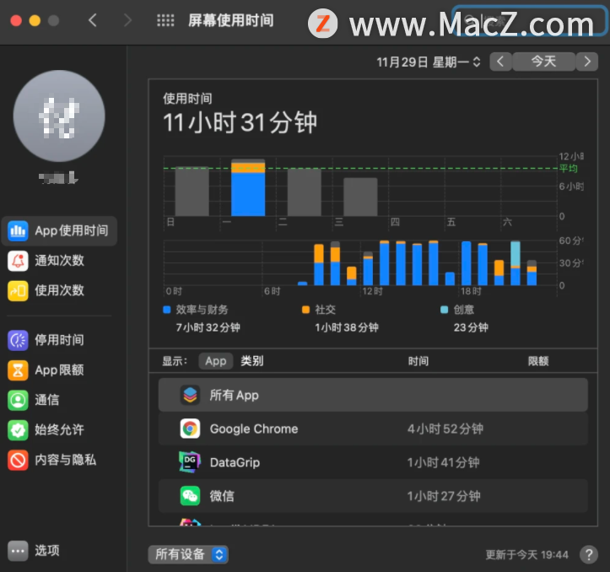This screenshot has width=610, height=572.
Task: Select 使用次数 in sidebar
Action: (59, 291)
